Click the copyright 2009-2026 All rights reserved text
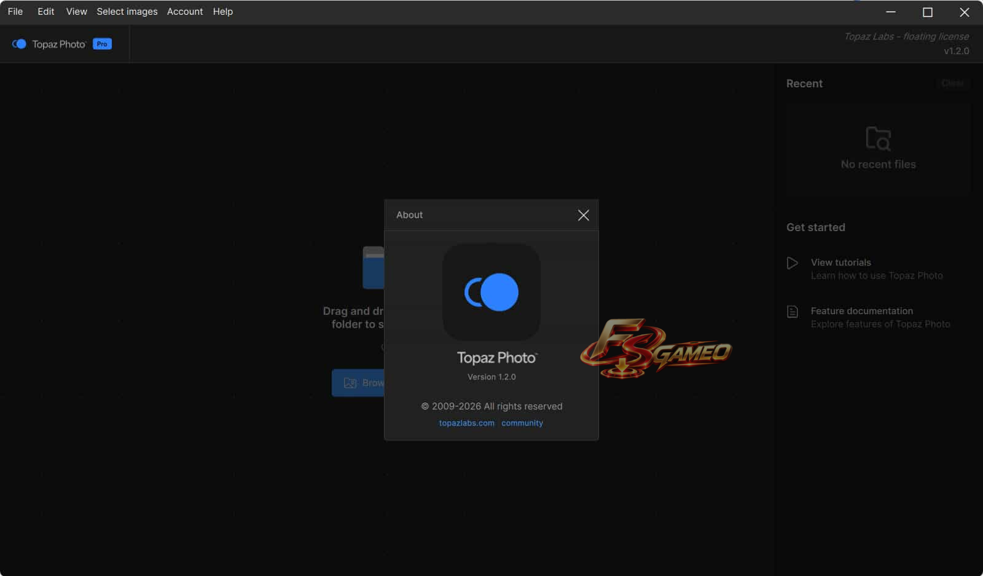The height and width of the screenshot is (576, 983). [x=491, y=406]
